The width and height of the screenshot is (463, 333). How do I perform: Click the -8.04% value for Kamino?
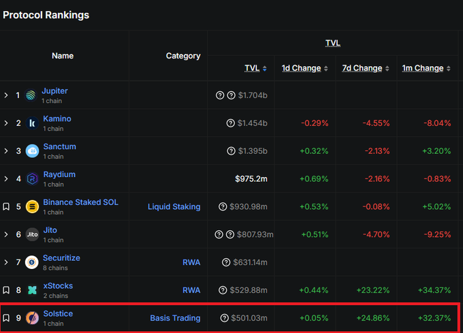[x=437, y=123]
